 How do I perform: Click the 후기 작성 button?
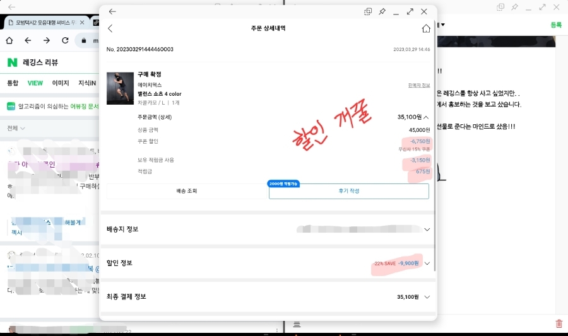pos(349,191)
